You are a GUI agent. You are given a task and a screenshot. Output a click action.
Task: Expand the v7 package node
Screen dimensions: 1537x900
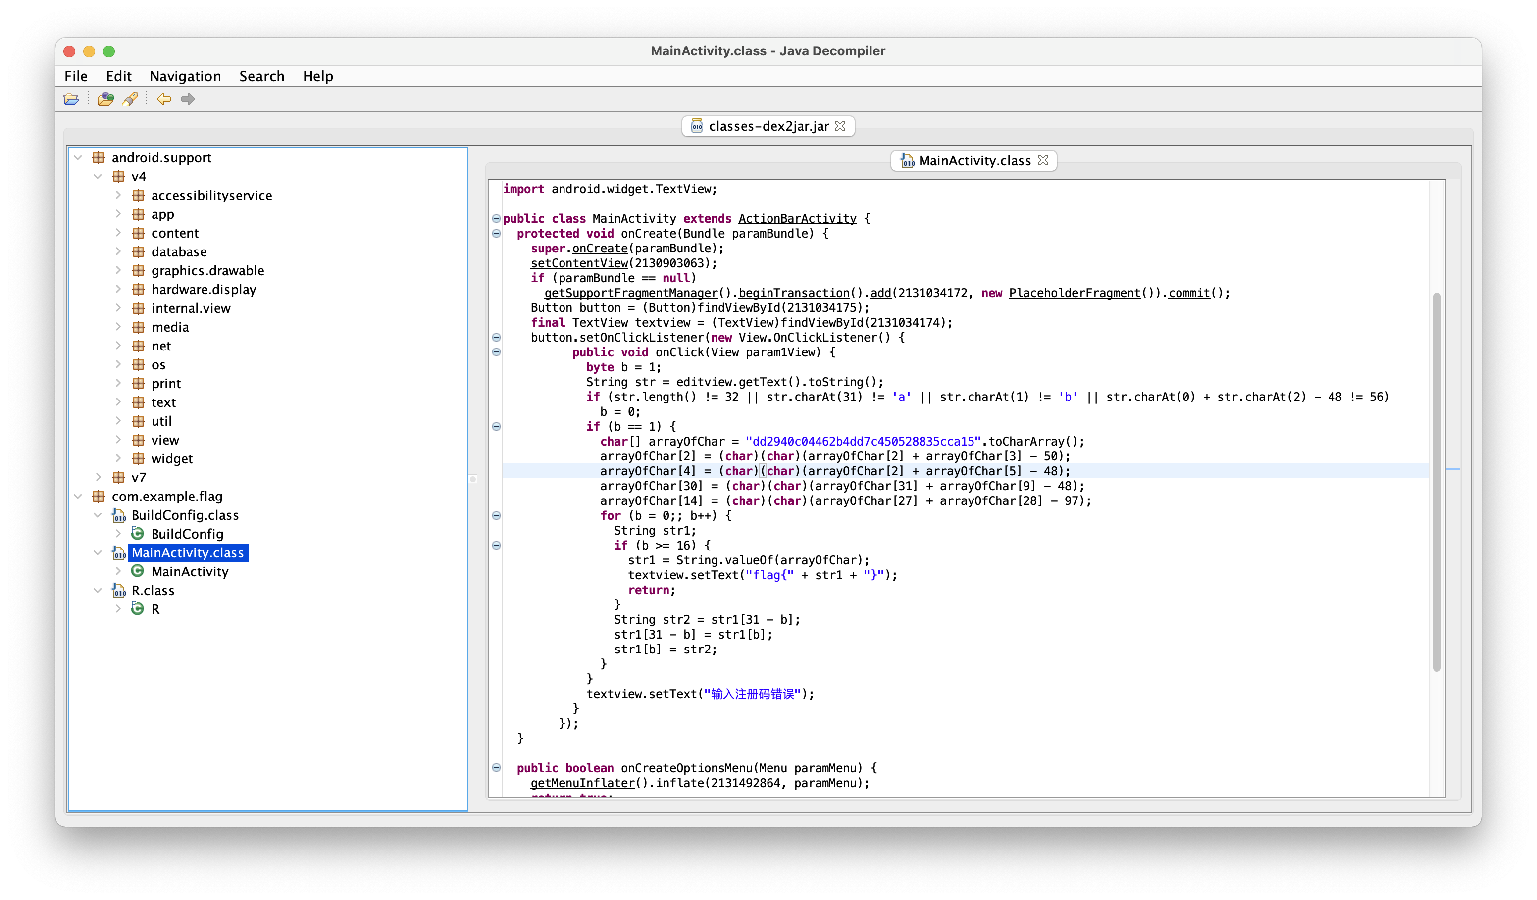point(98,477)
